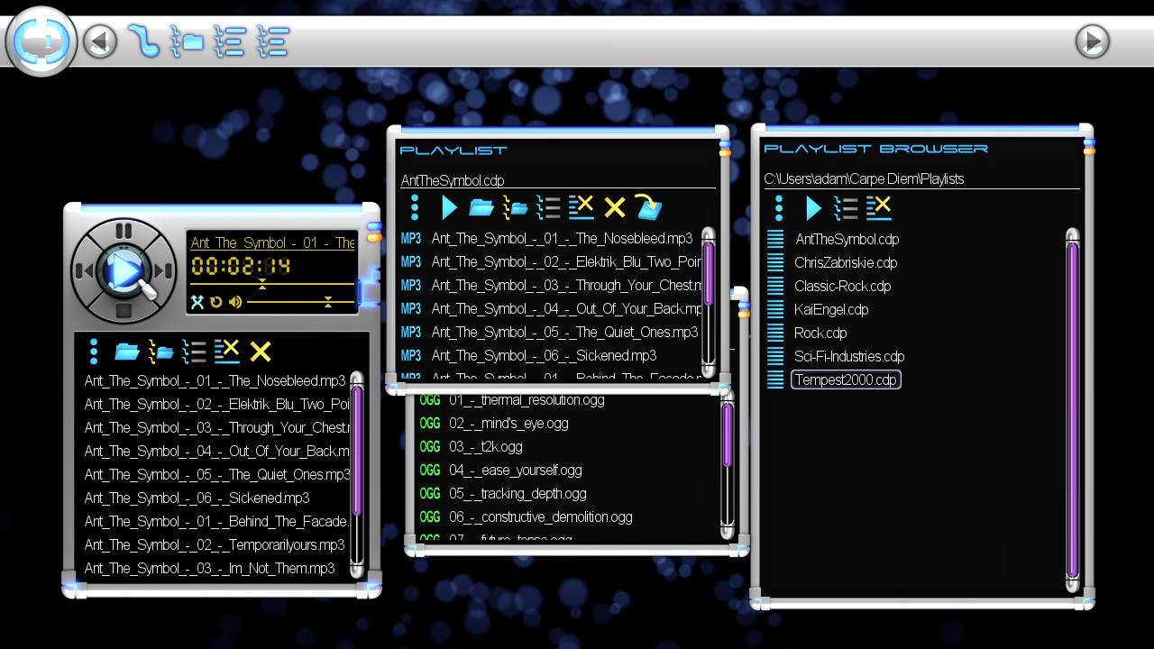Click the Carpe Diem main orb button
The height and width of the screenshot is (649, 1154).
(41, 41)
